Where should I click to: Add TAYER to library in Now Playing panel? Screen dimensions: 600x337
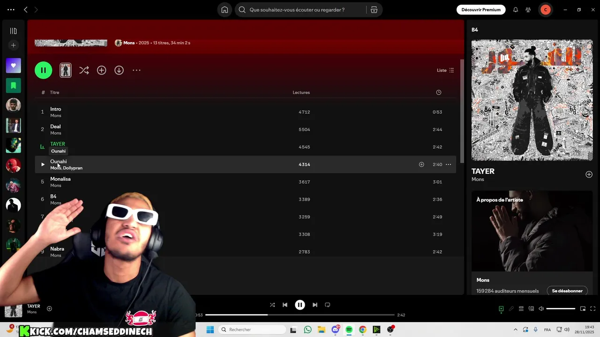coord(589,175)
